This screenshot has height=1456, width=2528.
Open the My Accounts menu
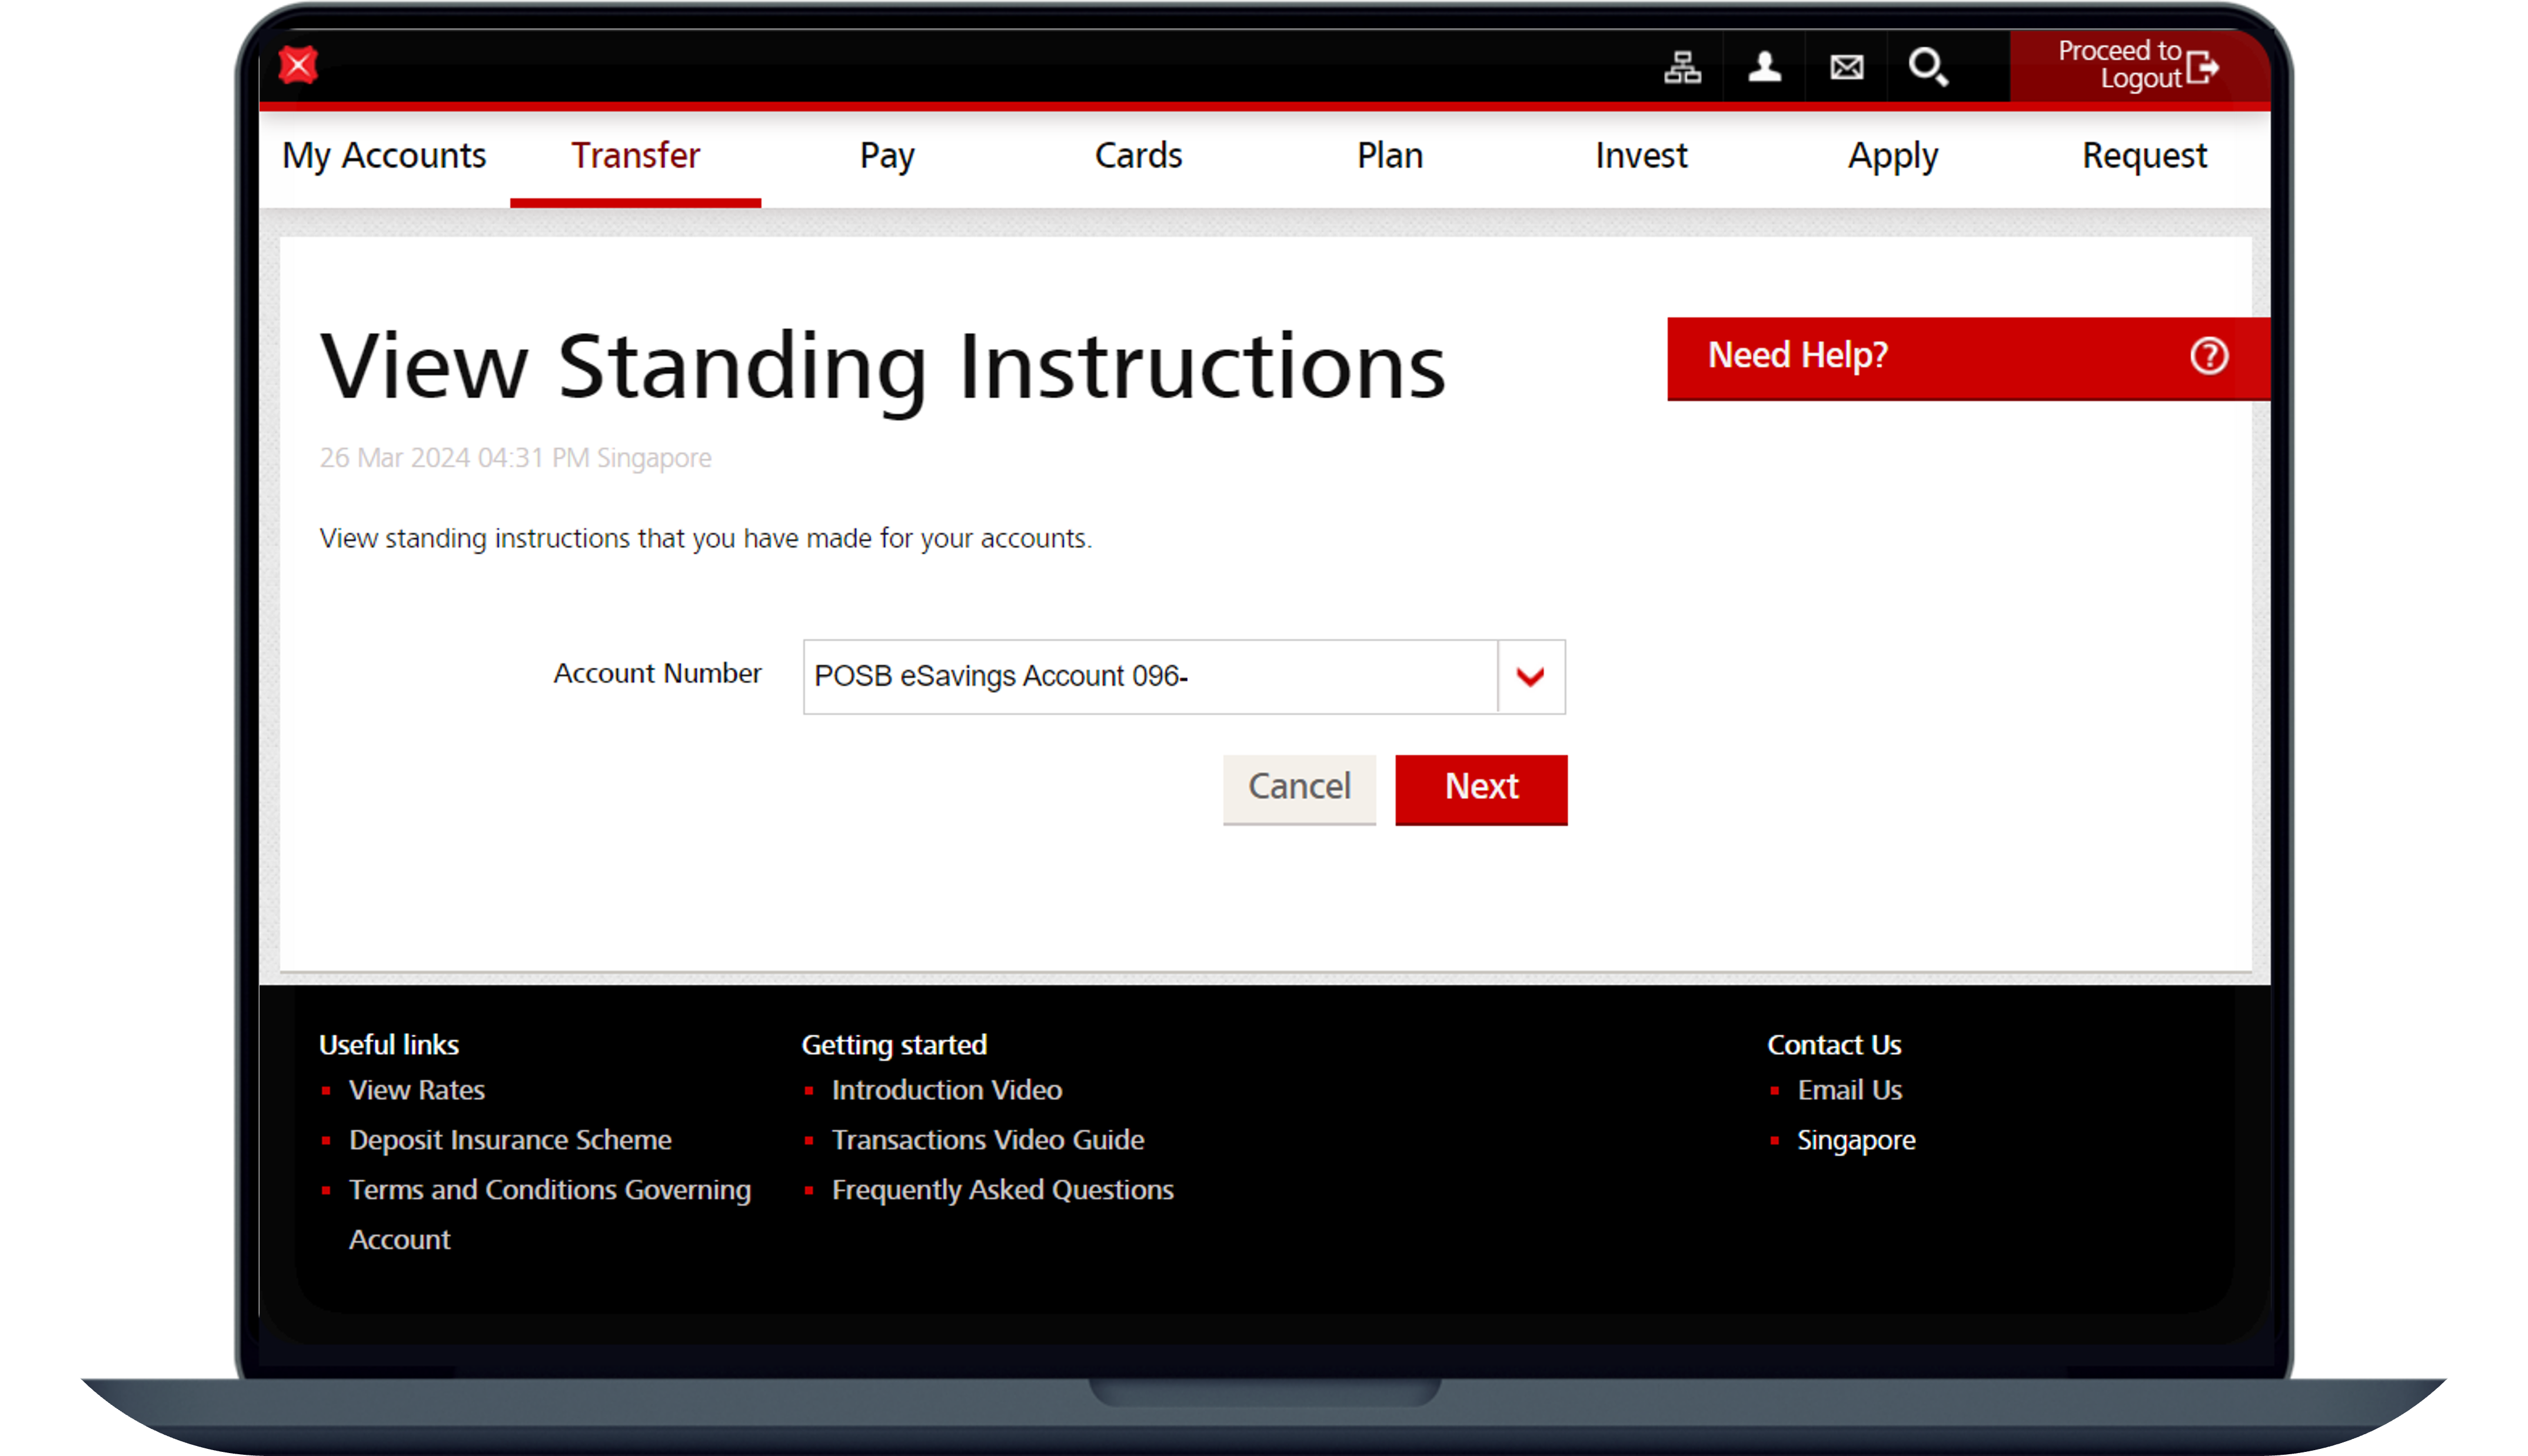tap(384, 156)
